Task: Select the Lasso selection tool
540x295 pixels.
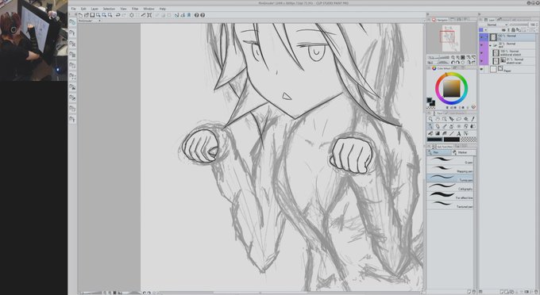Action: click(x=459, y=119)
